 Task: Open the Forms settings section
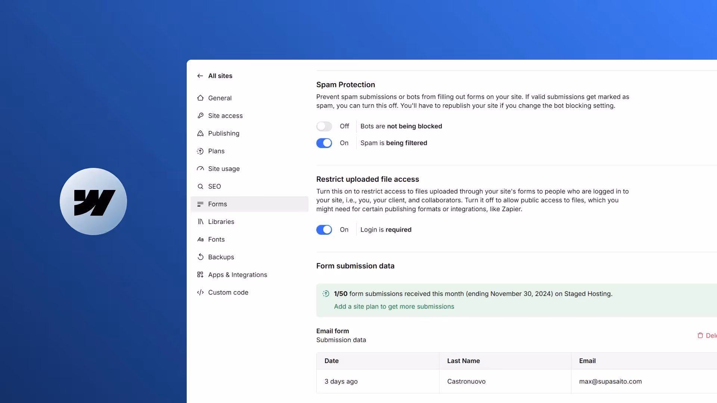click(217, 204)
